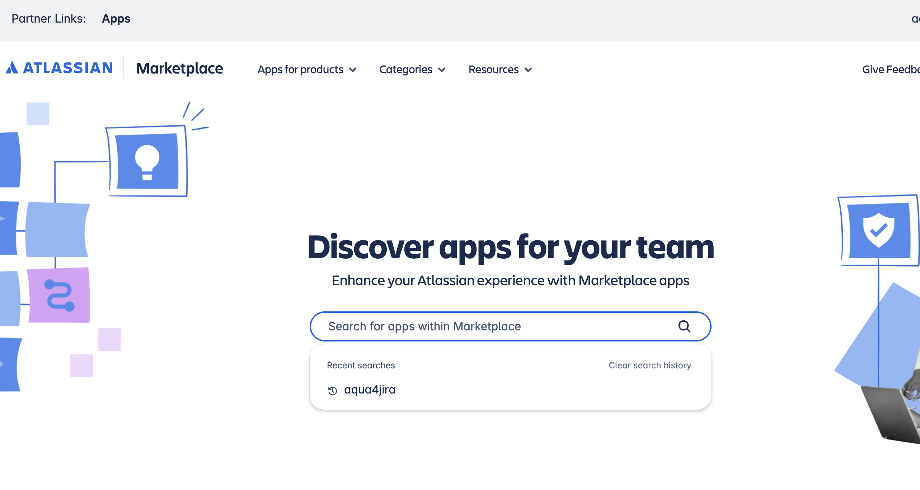Open the Resources dropdown menu
The image size is (920, 490).
[500, 70]
